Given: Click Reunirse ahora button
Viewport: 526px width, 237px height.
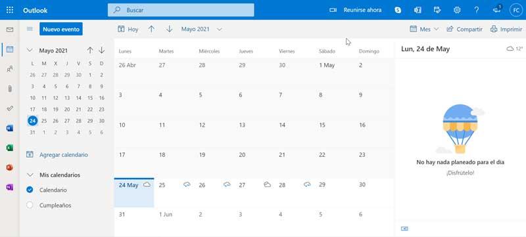Looking at the screenshot, I should click(x=356, y=10).
